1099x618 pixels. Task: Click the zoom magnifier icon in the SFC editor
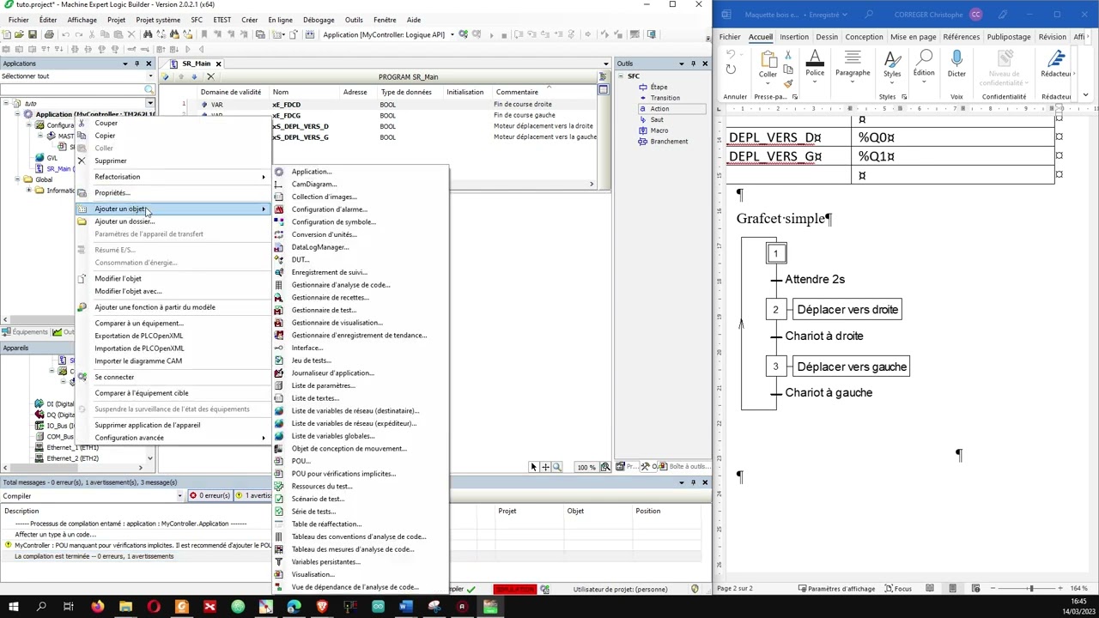(557, 467)
